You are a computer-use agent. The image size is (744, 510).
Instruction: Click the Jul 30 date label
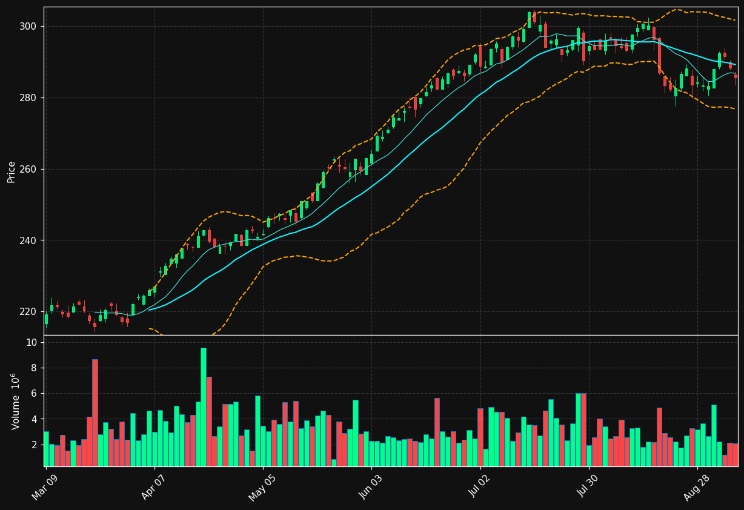(x=588, y=487)
